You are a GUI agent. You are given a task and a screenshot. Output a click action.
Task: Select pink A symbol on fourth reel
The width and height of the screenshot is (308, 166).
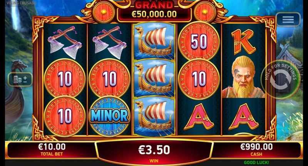click(199, 117)
